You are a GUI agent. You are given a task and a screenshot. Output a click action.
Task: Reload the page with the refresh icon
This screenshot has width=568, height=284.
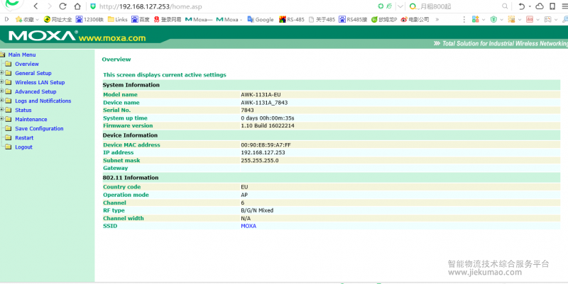[x=62, y=6]
